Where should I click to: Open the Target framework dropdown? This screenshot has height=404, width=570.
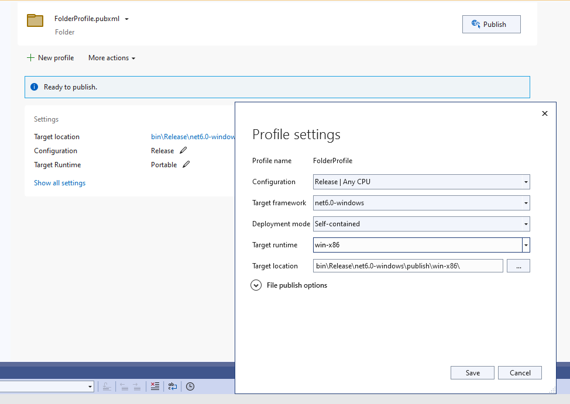[x=525, y=203]
